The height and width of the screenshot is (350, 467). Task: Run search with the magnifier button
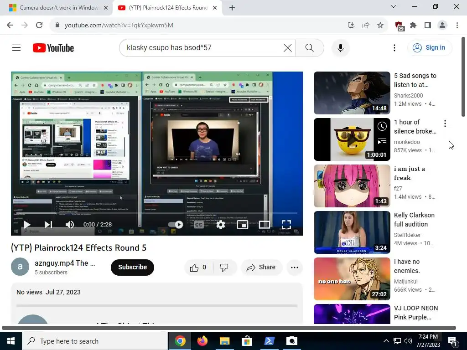(310, 47)
